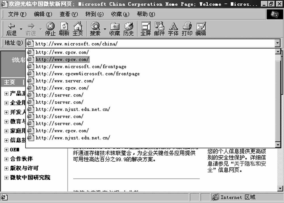Open the 微软中国研究院 link

(x=30, y=177)
